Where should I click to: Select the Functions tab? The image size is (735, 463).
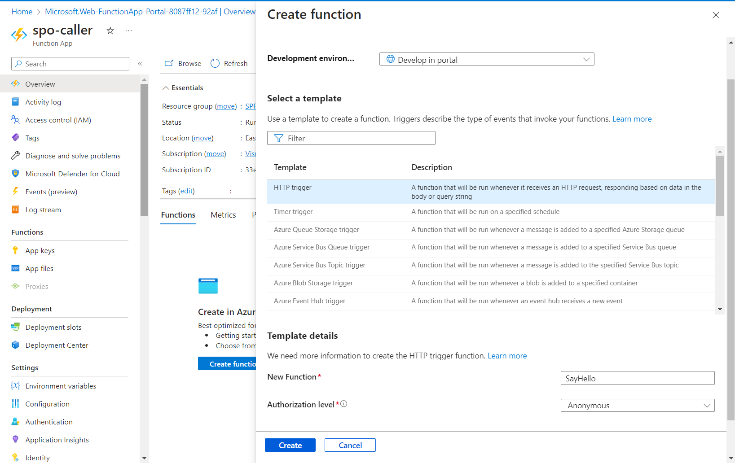pos(178,215)
